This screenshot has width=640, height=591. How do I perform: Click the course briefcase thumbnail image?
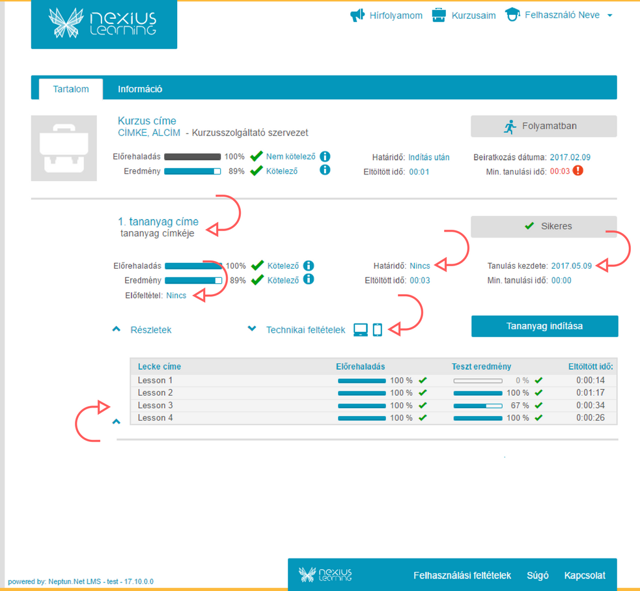(x=64, y=148)
